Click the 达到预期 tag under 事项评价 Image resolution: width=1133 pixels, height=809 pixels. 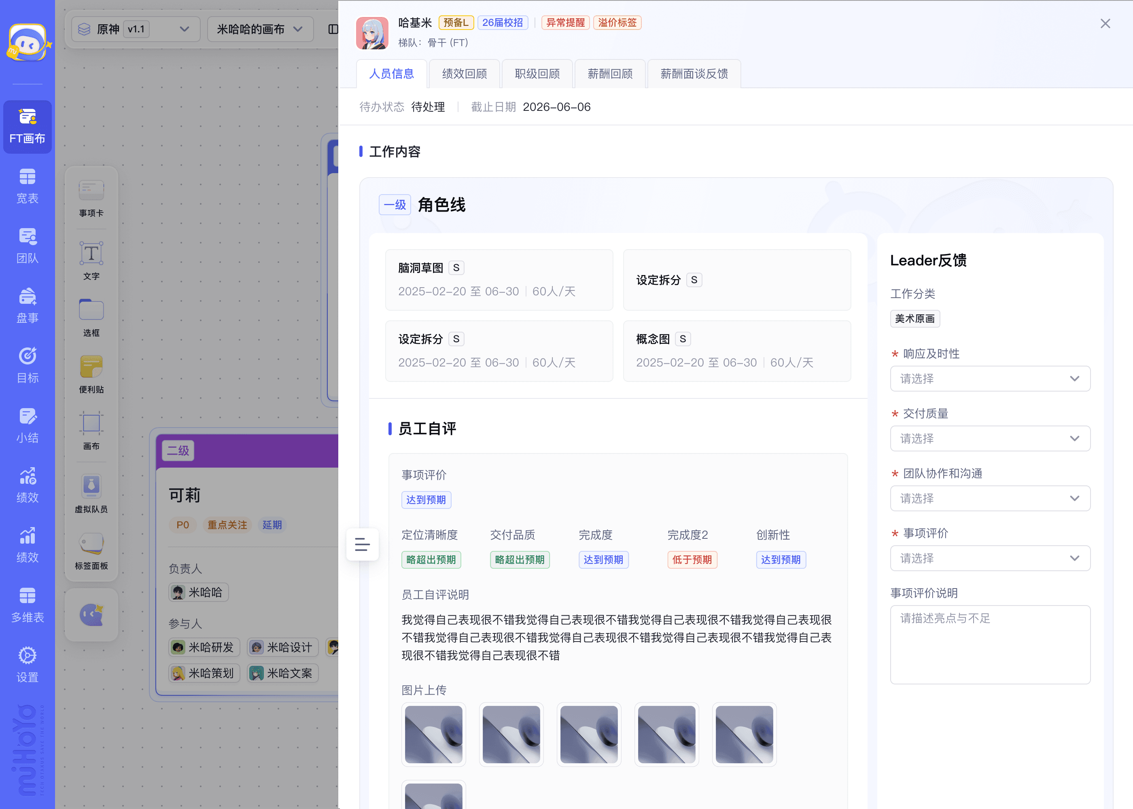(x=426, y=500)
